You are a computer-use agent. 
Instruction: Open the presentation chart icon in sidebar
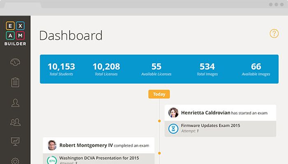click(16, 141)
